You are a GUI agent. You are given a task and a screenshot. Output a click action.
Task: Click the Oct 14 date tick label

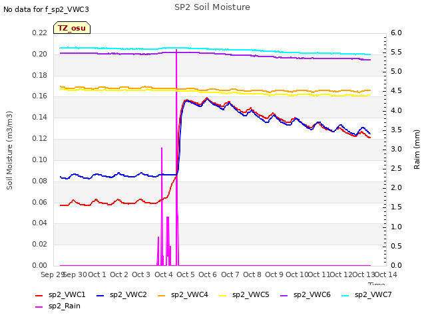[x=385, y=274]
